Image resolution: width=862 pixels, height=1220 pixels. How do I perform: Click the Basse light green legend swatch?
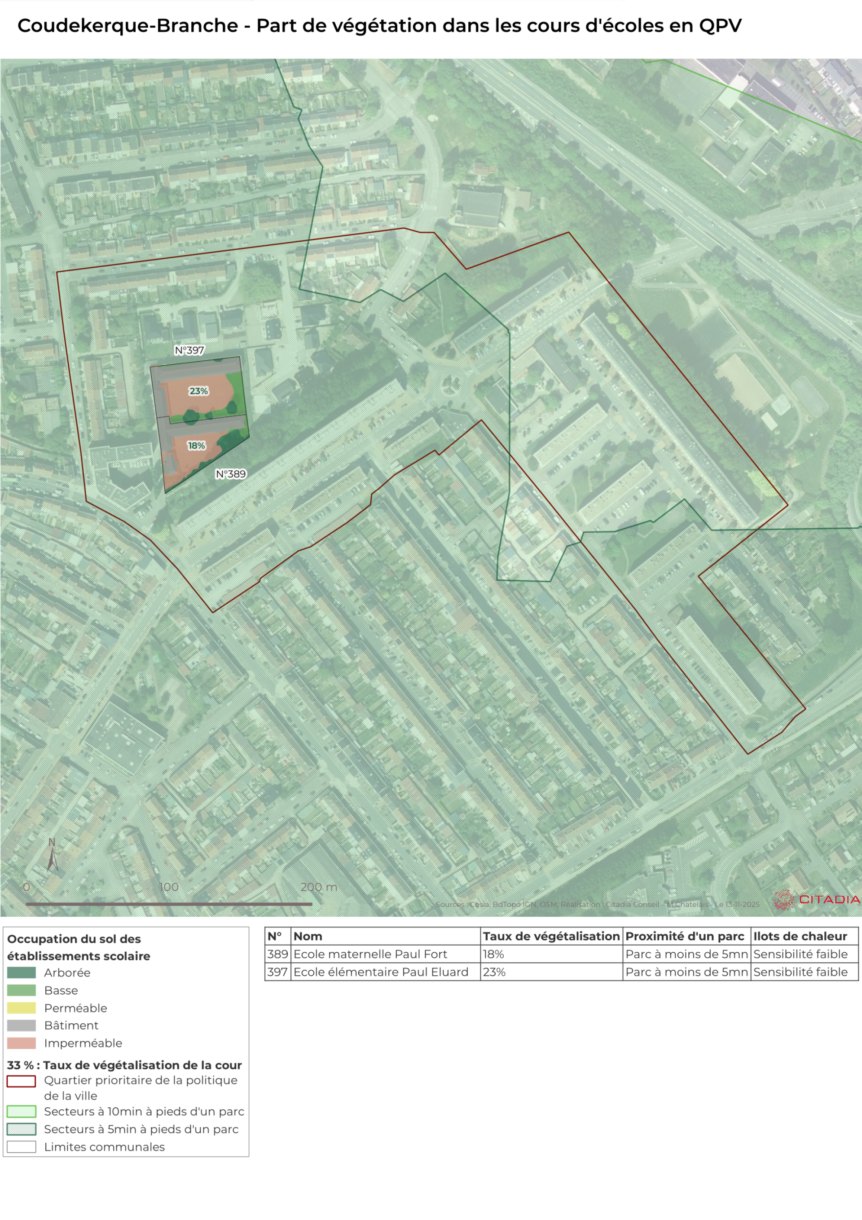[21, 990]
